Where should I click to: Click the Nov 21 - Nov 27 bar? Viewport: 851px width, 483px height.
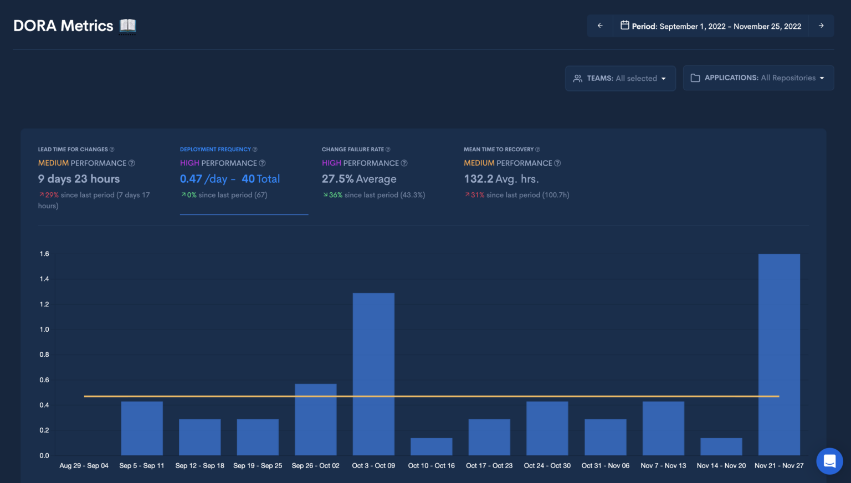coord(778,354)
